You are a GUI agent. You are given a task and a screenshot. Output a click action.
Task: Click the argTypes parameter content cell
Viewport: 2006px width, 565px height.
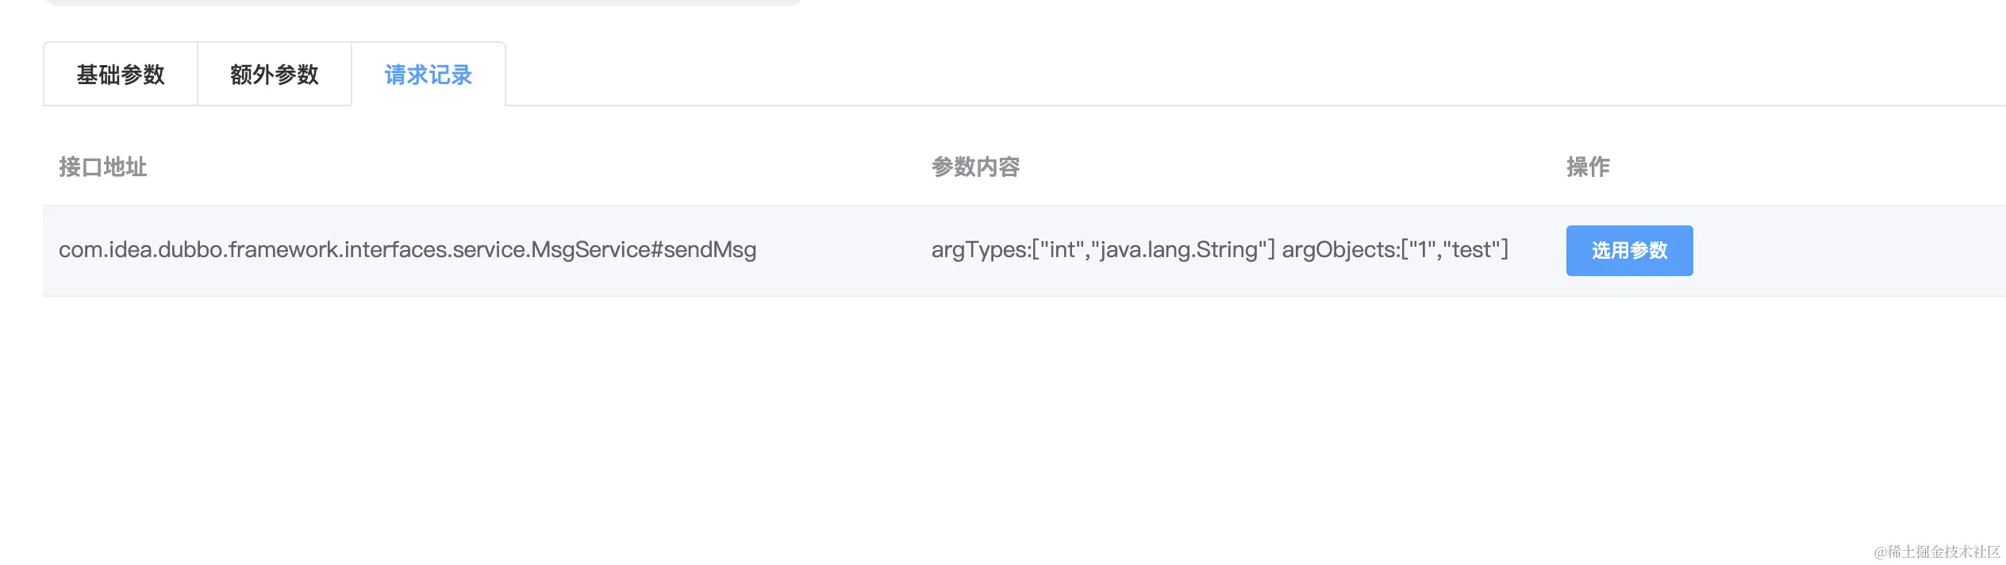pos(1220,249)
